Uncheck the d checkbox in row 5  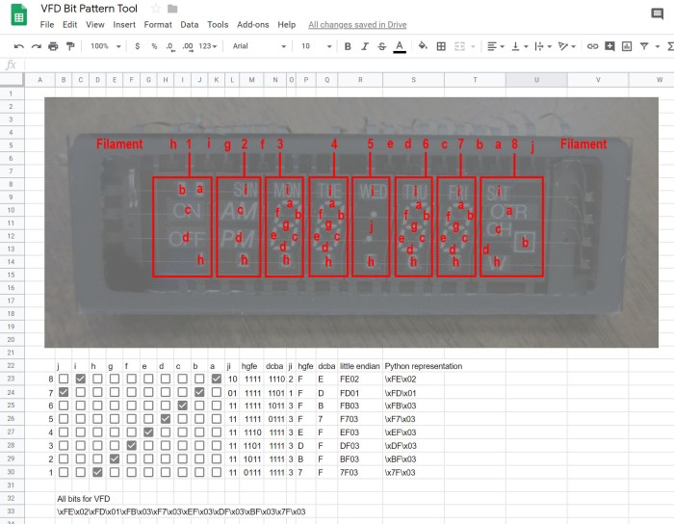click(x=165, y=419)
